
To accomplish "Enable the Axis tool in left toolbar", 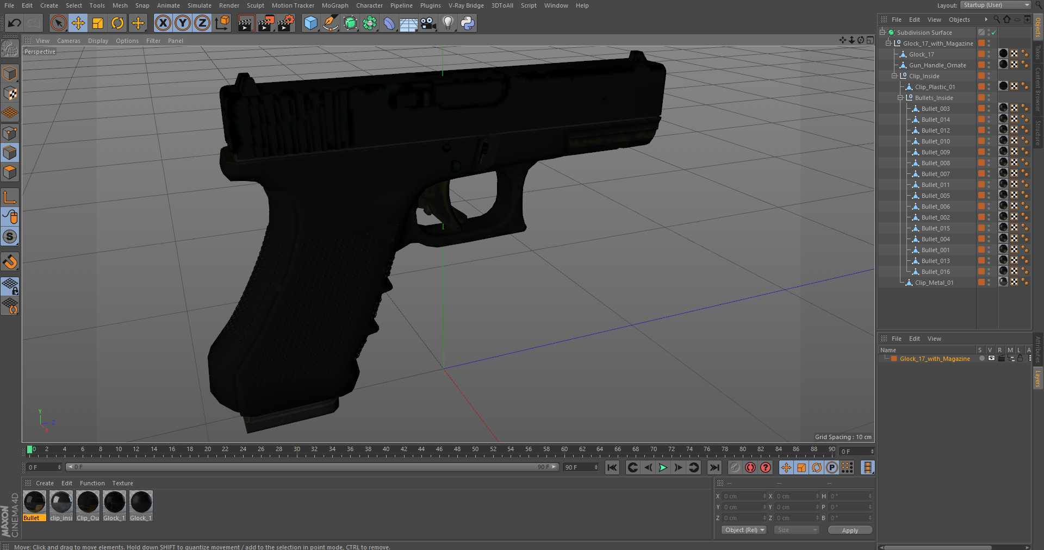I will pyautogui.click(x=10, y=197).
